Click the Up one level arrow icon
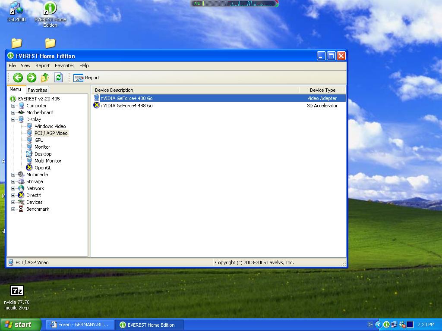 45,78
